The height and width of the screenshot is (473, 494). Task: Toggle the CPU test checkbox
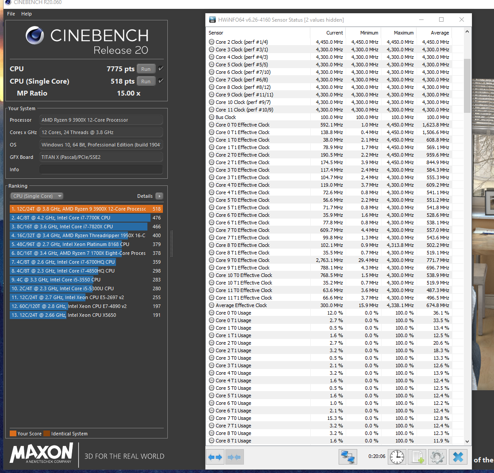click(161, 68)
